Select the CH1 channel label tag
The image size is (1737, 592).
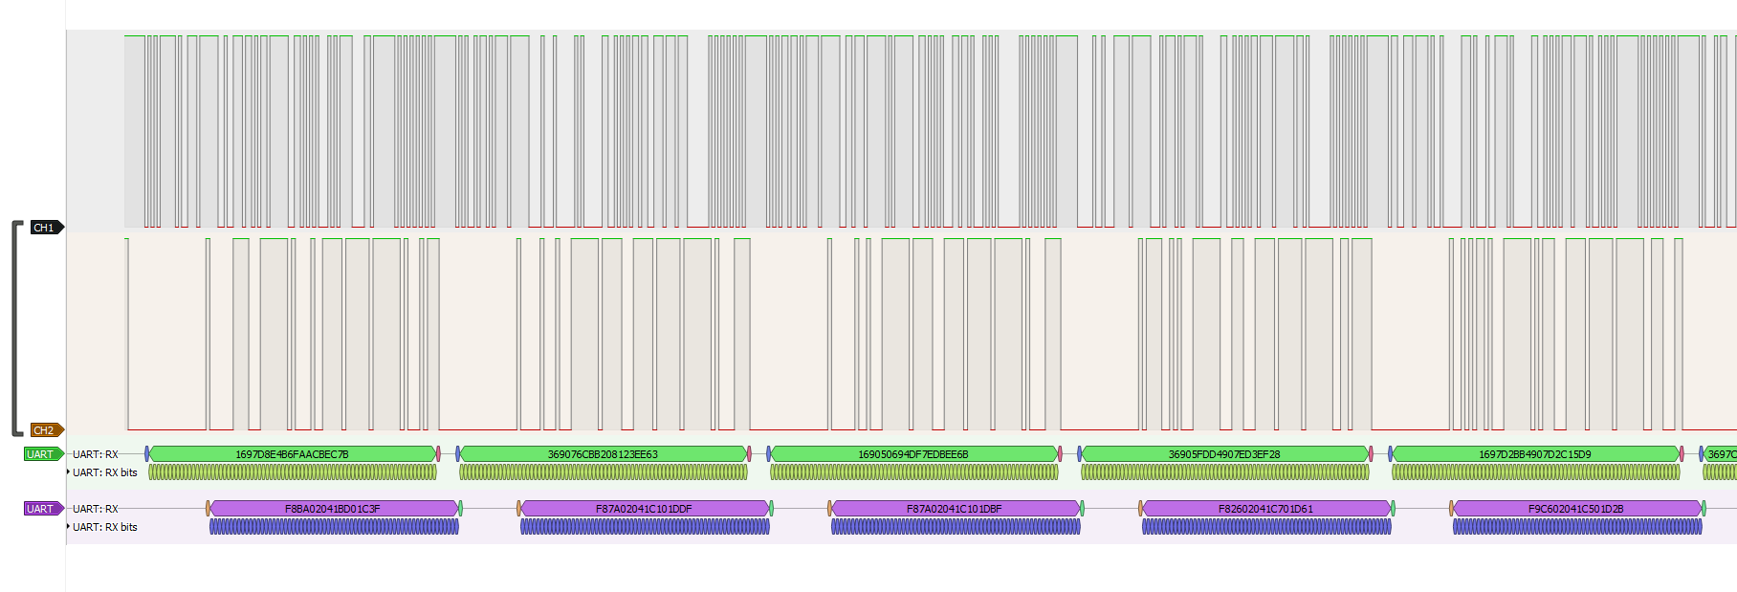point(46,228)
